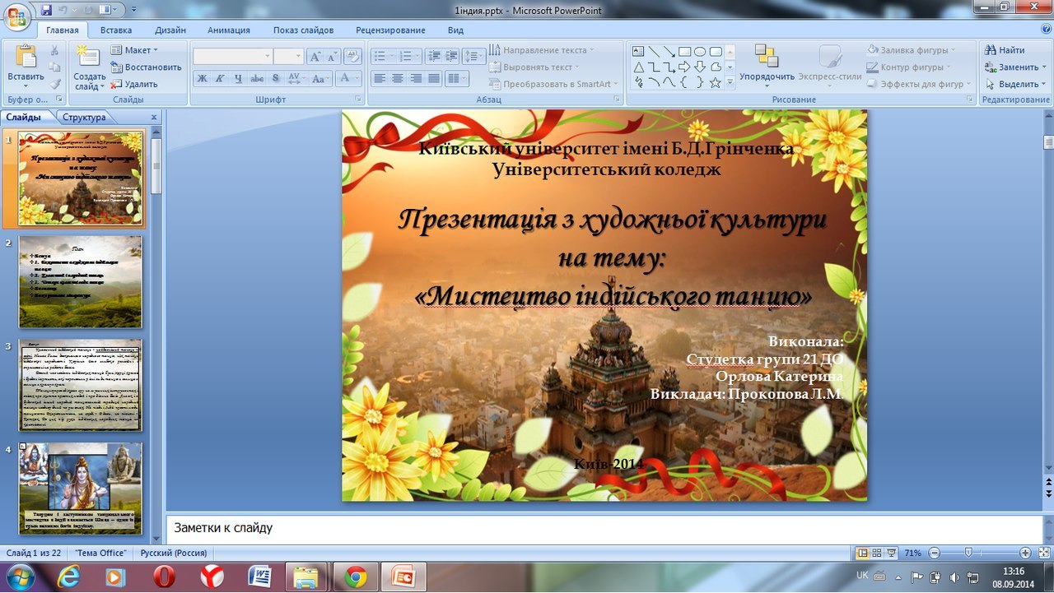This screenshot has height=593, width=1054.
Task: Open the font name combo box
Action: pyautogui.click(x=232, y=56)
